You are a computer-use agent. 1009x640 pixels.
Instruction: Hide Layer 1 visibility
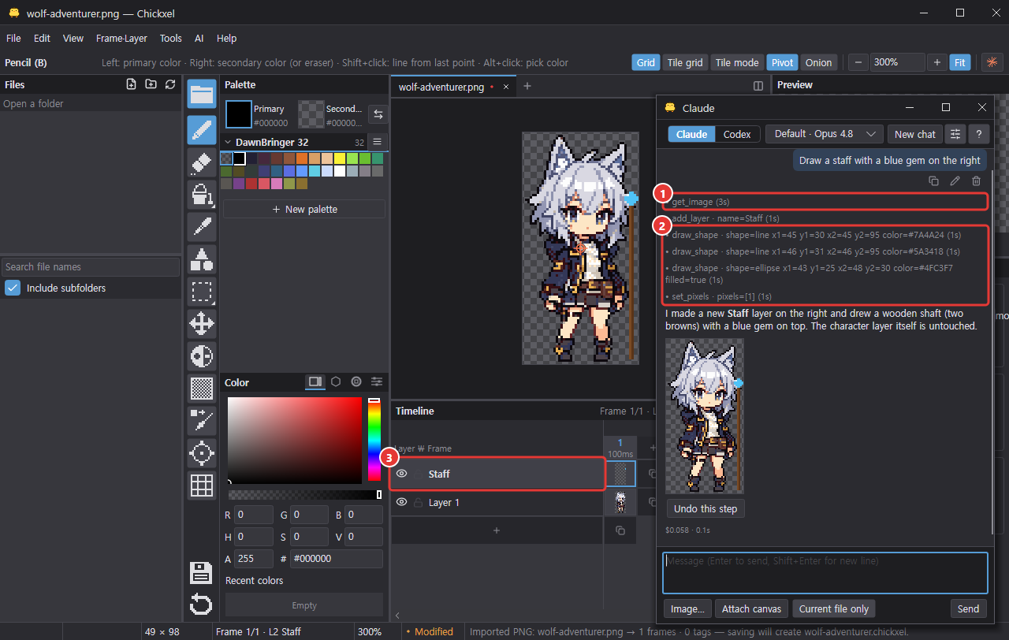[401, 502]
